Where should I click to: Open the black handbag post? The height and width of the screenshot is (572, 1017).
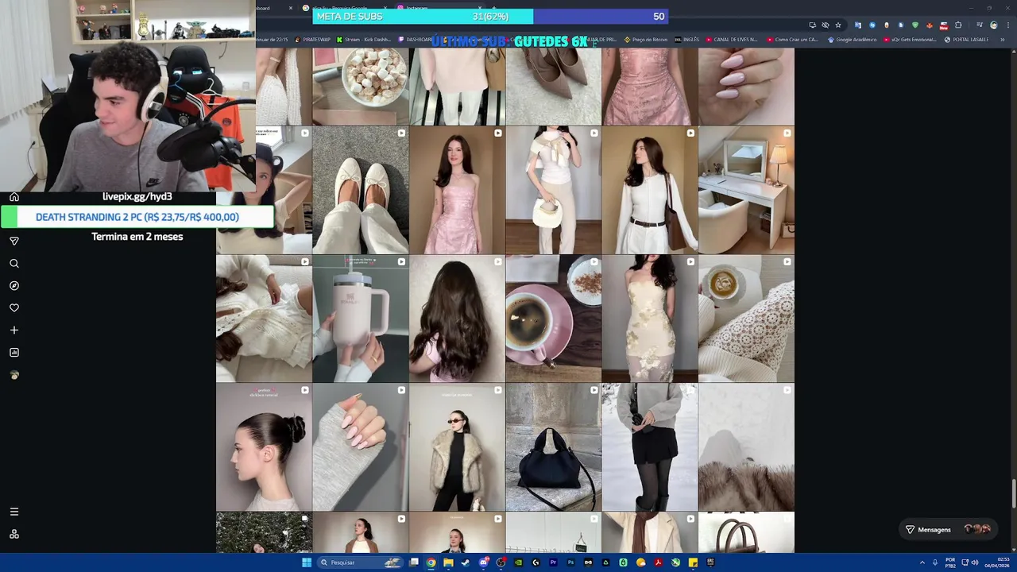click(x=553, y=447)
